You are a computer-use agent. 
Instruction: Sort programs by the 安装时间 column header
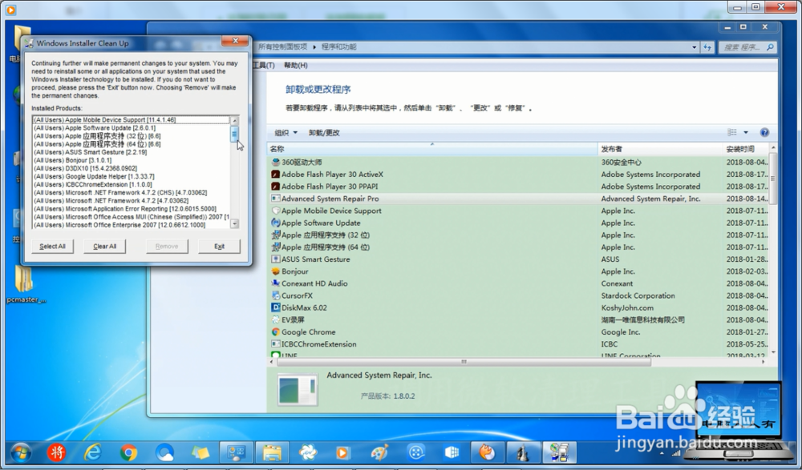[746, 149]
